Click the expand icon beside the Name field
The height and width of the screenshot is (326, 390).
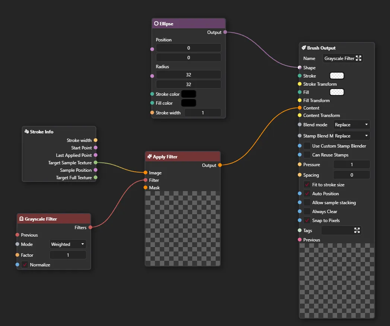click(359, 58)
